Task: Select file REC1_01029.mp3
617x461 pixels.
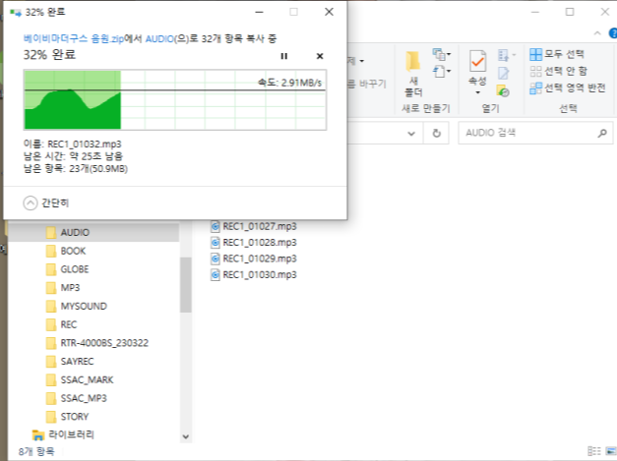Action: pos(260,259)
